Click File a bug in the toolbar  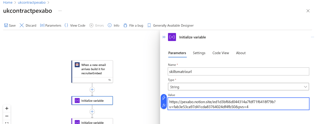coord(133,25)
